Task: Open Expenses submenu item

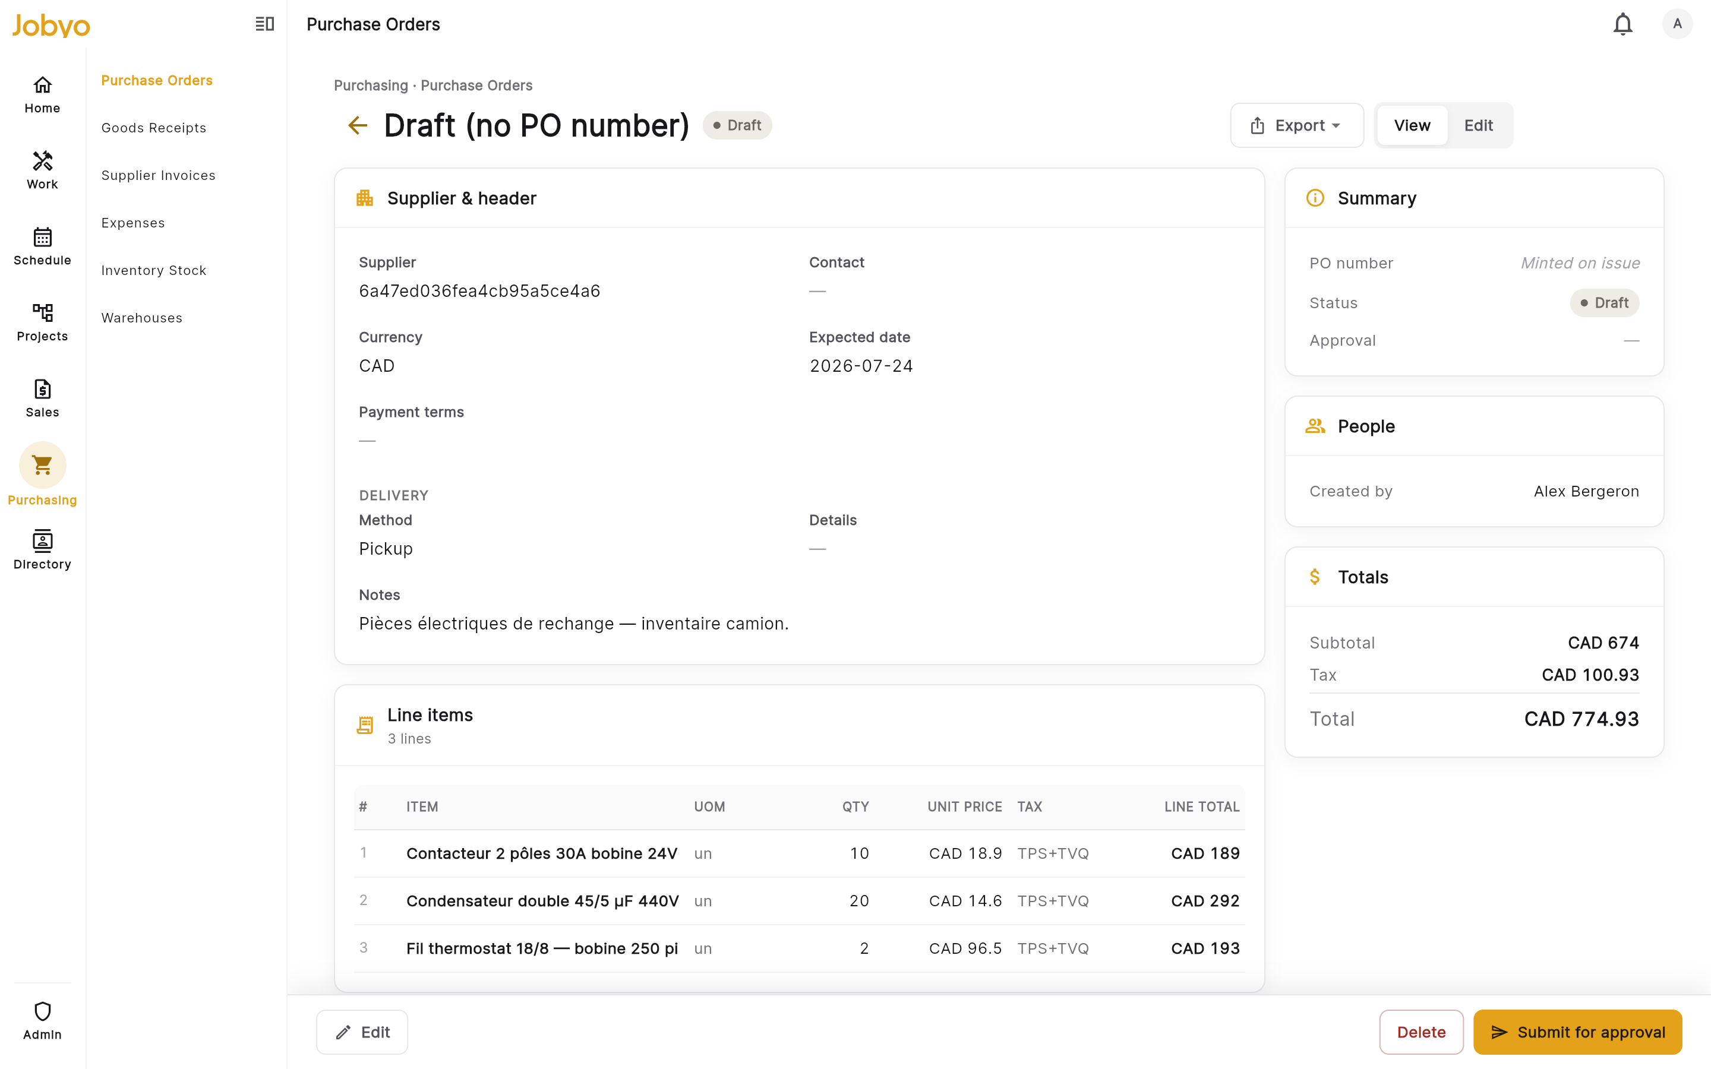Action: coord(133,223)
